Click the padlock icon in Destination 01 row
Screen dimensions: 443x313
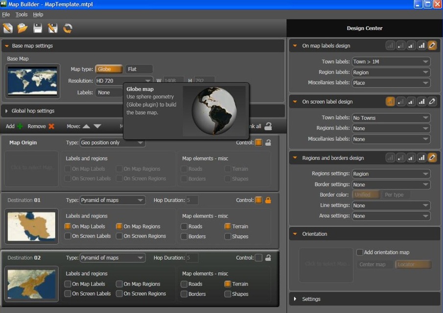coord(268,200)
